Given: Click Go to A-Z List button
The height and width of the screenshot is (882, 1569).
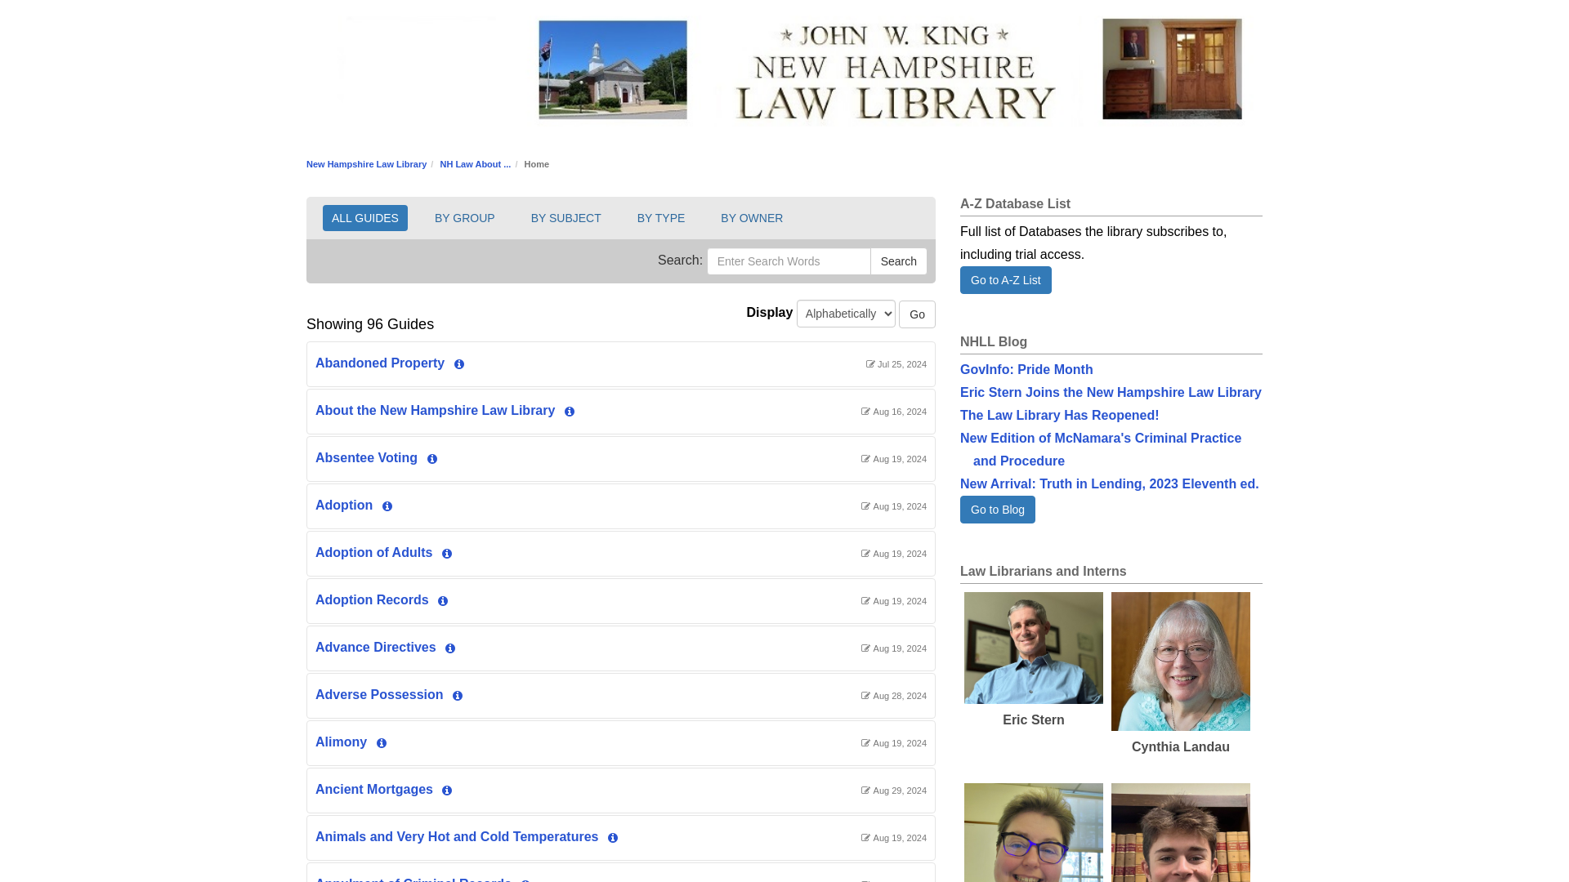Looking at the screenshot, I should click(x=1006, y=280).
